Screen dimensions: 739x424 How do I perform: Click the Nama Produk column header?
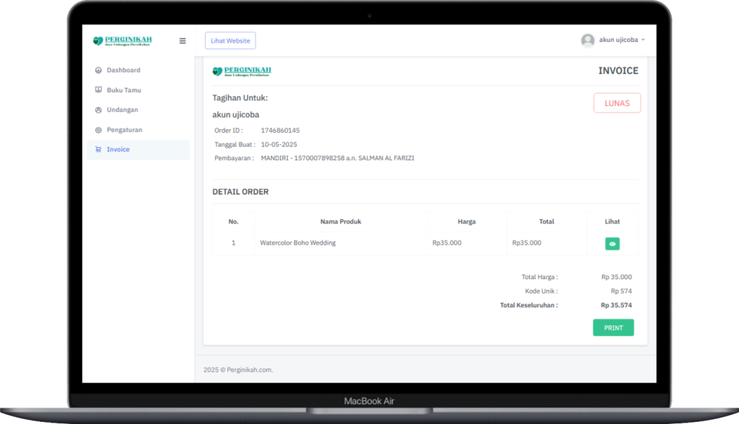[341, 221]
